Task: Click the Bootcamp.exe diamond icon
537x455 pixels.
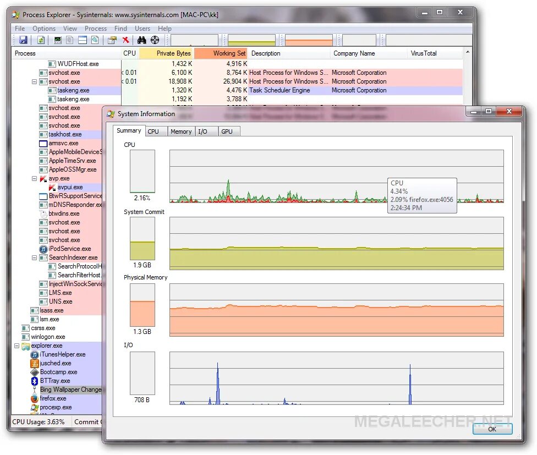Action: [x=35, y=372]
